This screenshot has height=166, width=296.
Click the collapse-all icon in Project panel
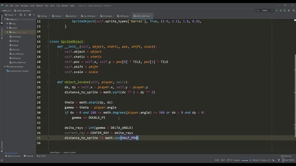coord(25,15)
